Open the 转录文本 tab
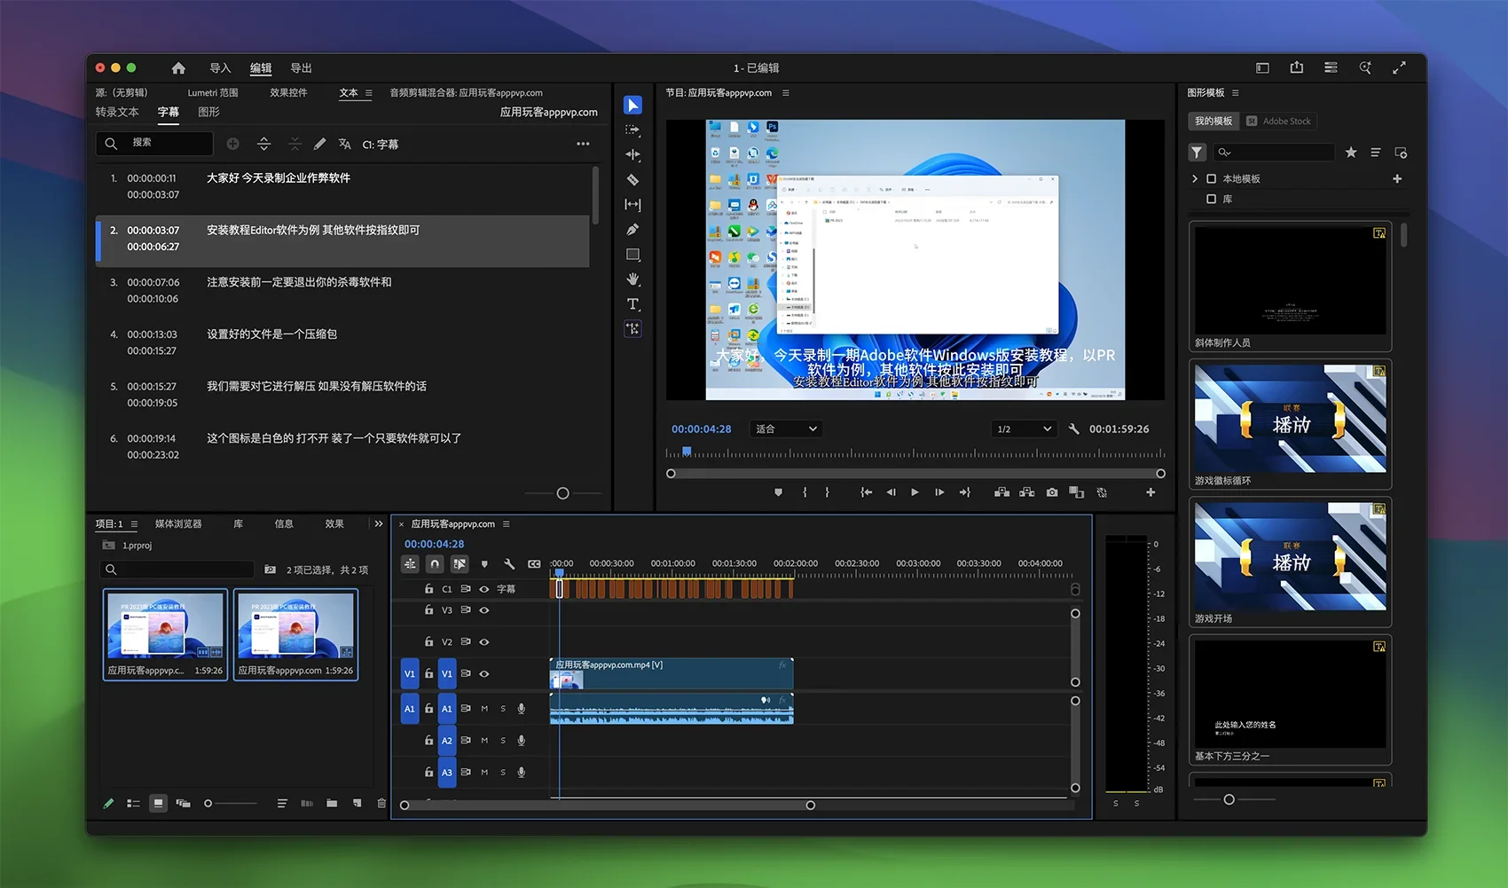 tap(117, 113)
